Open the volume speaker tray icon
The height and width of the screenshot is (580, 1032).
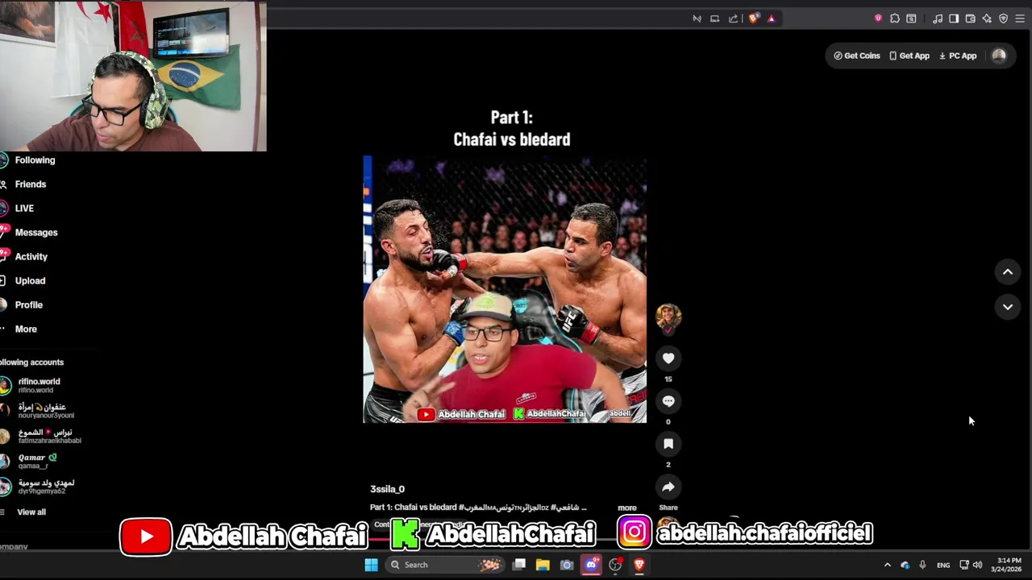[977, 565]
